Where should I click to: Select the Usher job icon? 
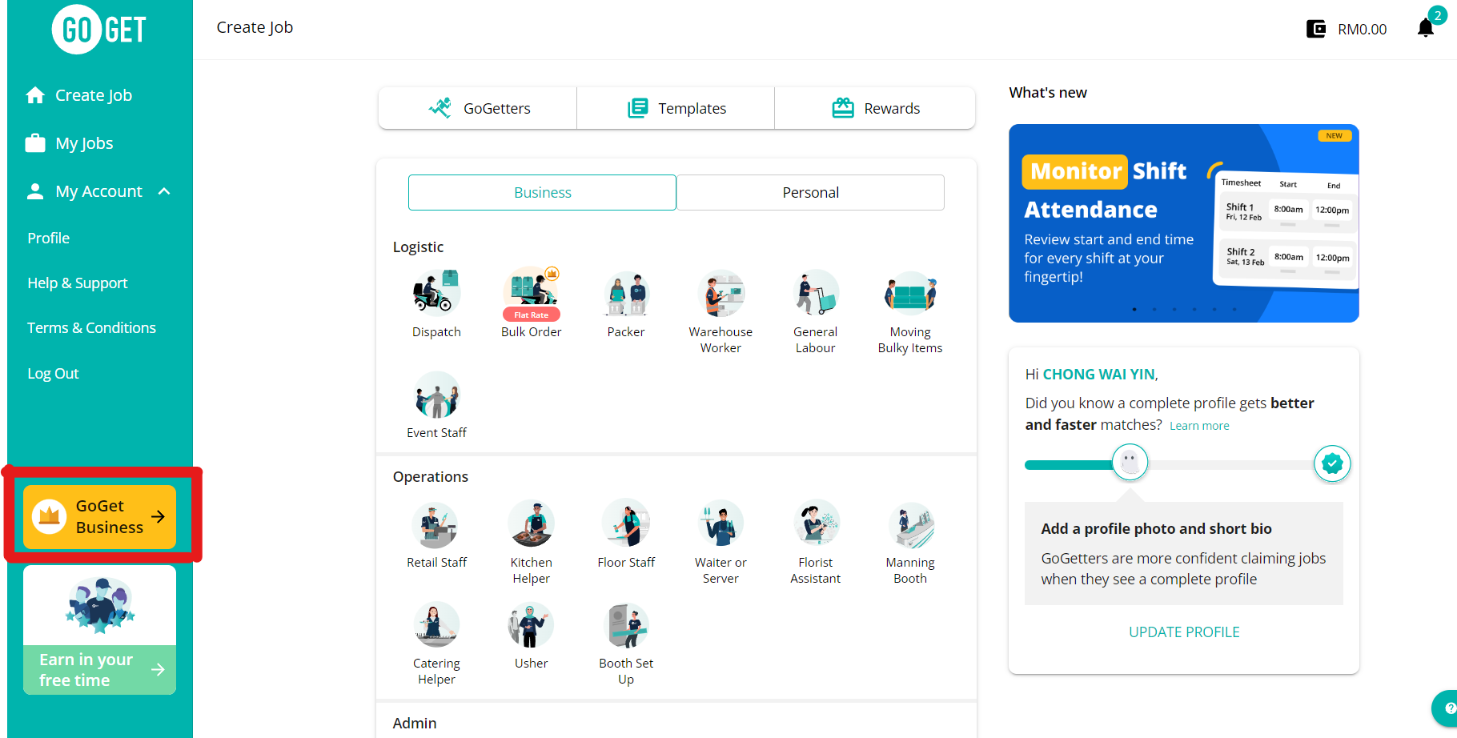pos(531,625)
